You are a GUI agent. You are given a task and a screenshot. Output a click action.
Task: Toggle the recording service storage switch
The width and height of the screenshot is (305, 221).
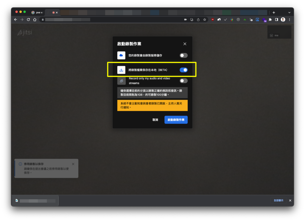tap(183, 56)
